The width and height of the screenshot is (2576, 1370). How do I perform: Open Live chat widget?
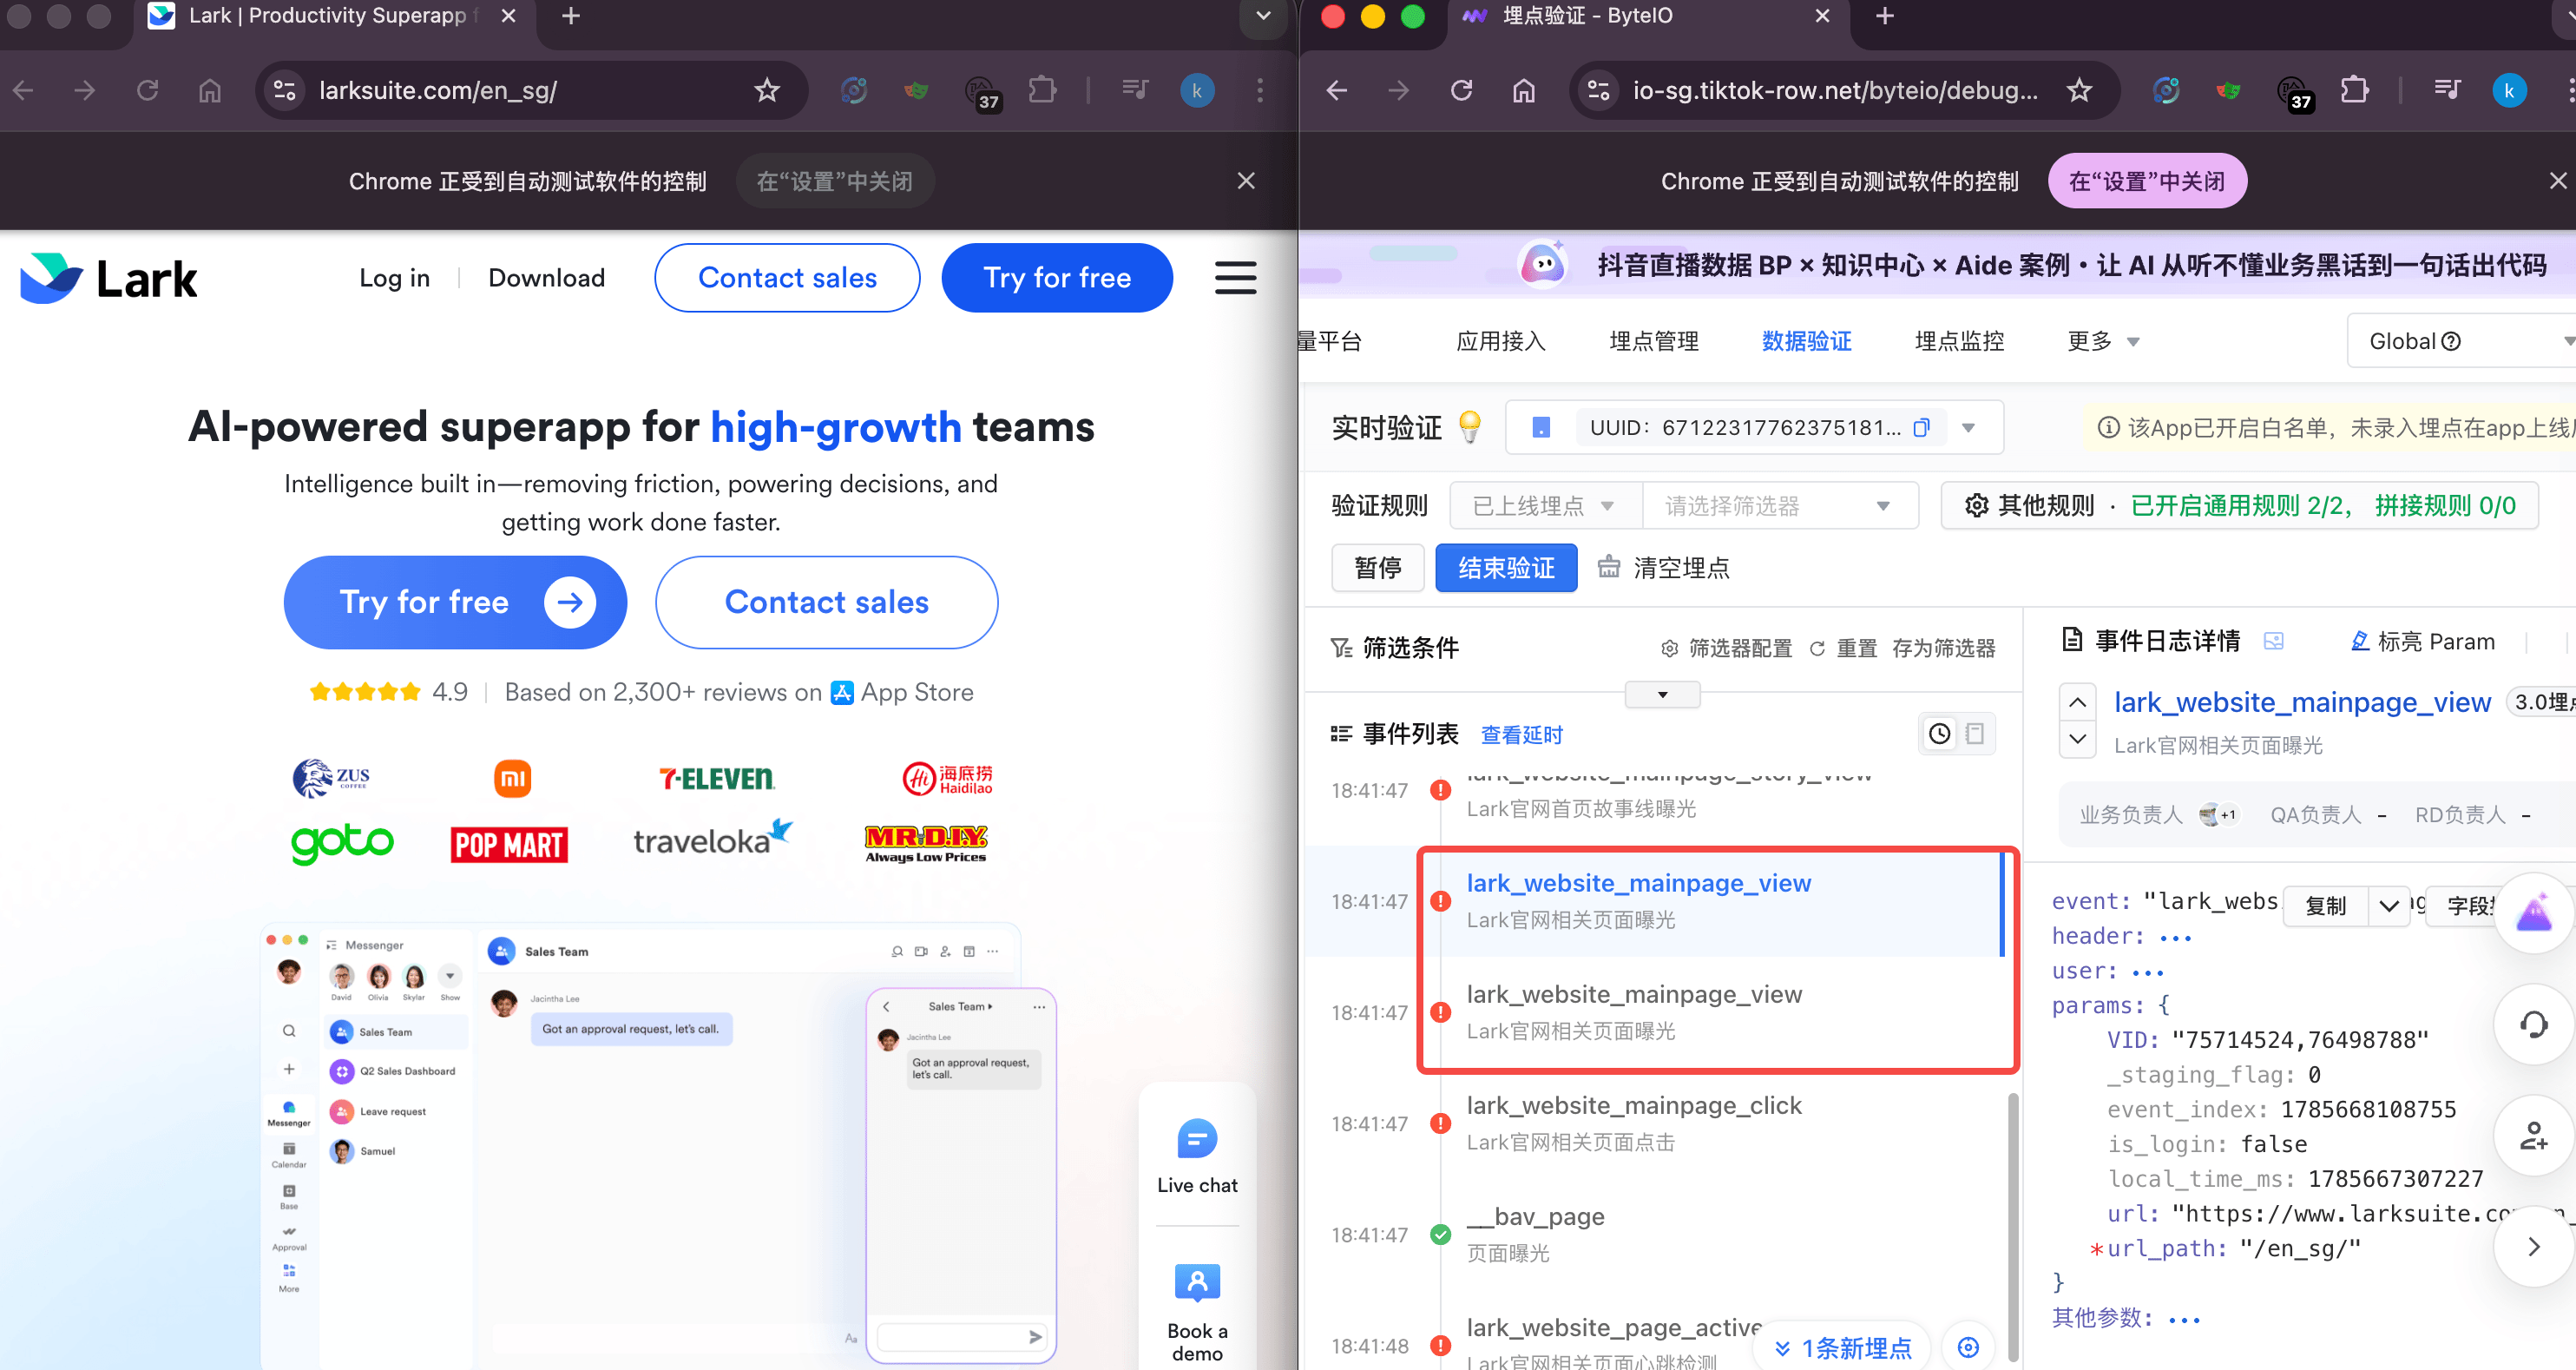pos(1197,1156)
